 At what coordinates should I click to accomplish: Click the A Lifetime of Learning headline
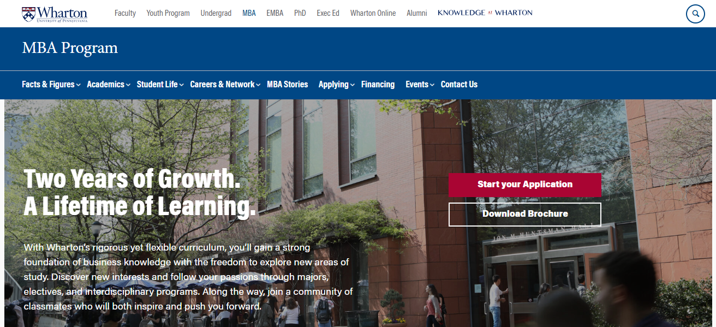click(x=140, y=206)
